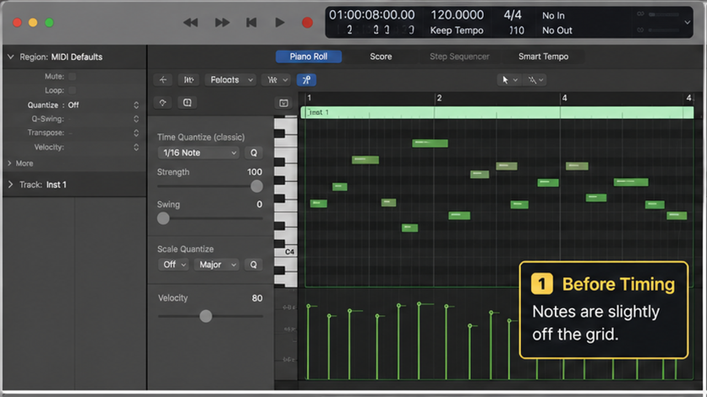The width and height of the screenshot is (707, 397).
Task: Collapse the Region: MIDI Defaults section
Action: coord(10,57)
